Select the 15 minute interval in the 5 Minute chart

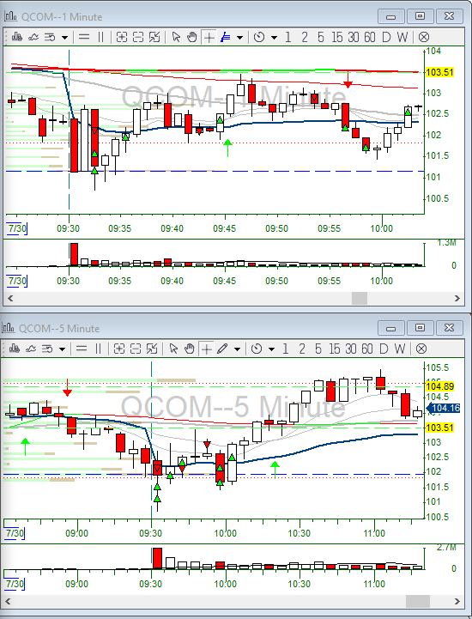(335, 349)
